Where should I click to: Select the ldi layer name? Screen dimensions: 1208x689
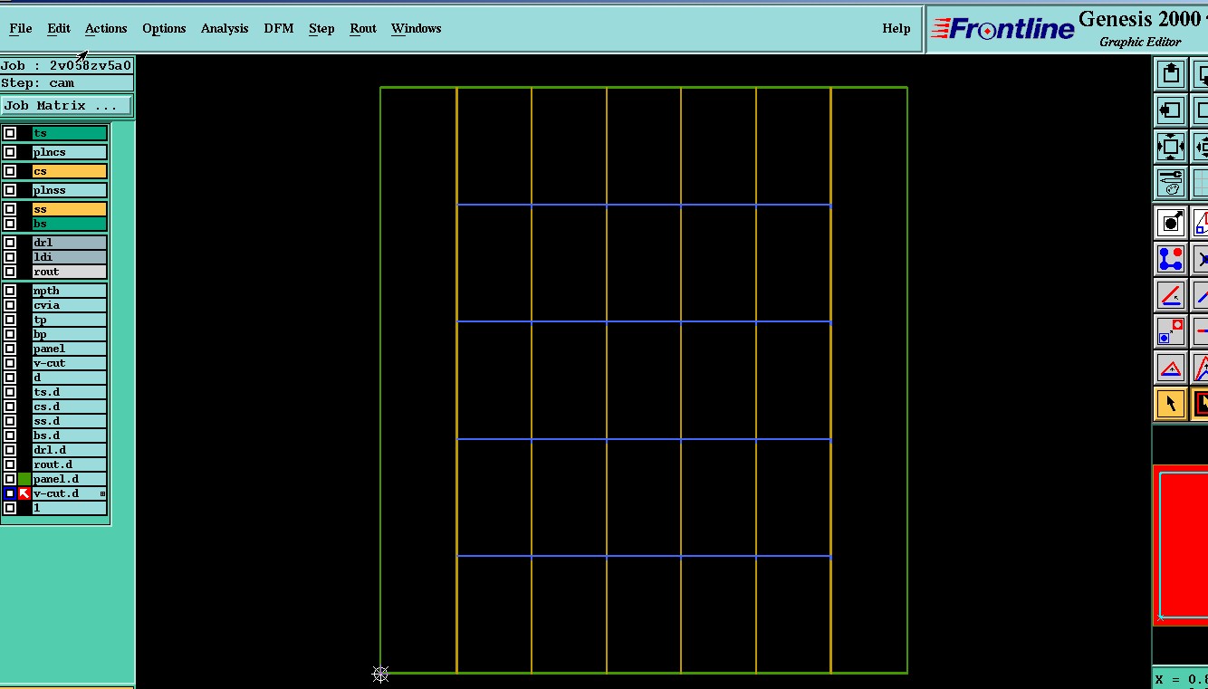70,257
